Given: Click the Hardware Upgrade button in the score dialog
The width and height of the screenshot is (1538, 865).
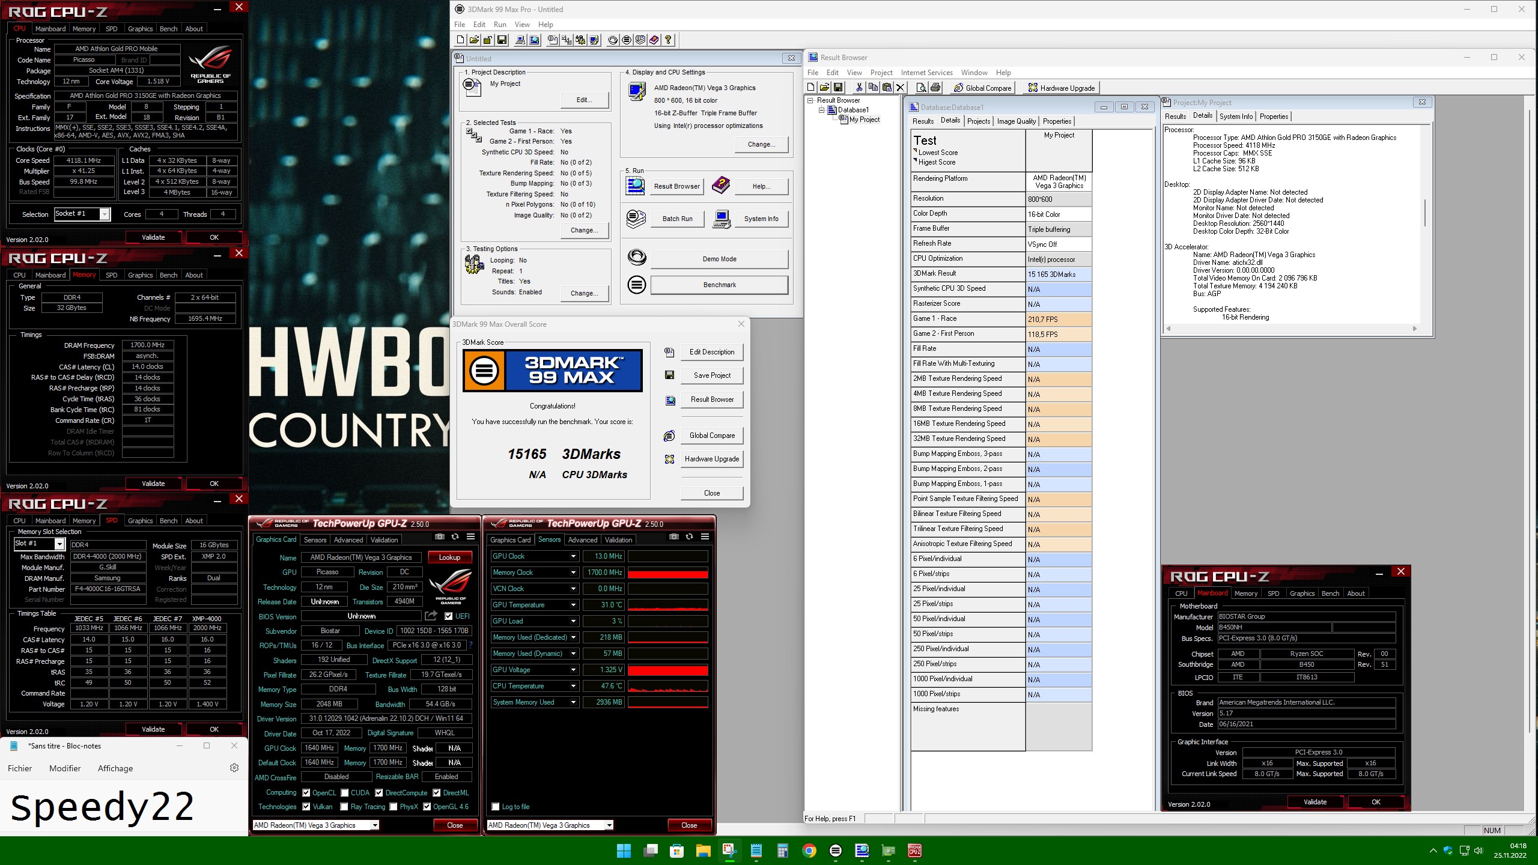Looking at the screenshot, I should point(712,459).
